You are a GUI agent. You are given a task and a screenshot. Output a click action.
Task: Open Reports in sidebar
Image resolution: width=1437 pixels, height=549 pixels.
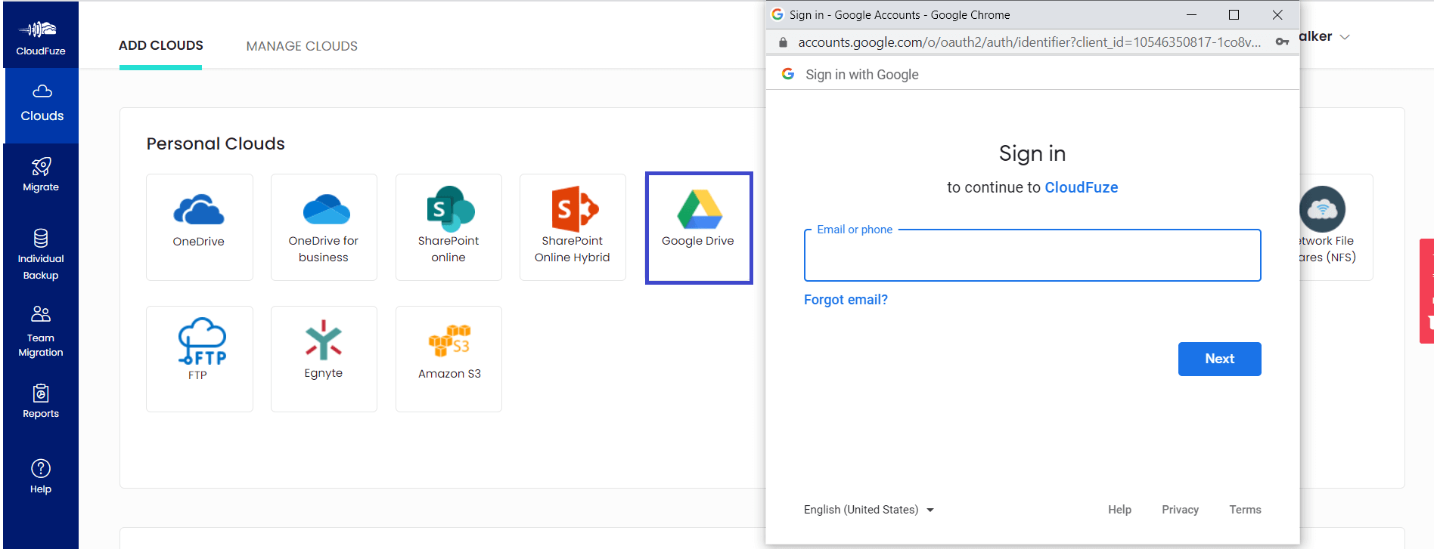41,402
